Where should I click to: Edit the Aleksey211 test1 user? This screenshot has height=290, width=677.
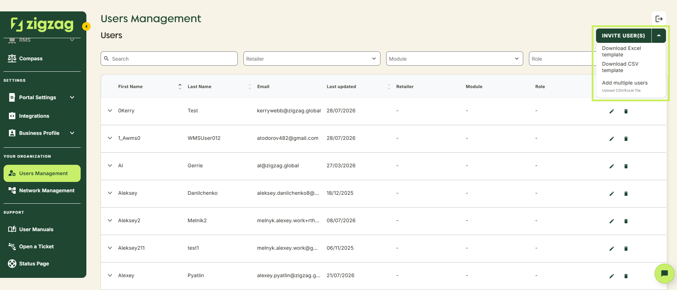pos(612,249)
